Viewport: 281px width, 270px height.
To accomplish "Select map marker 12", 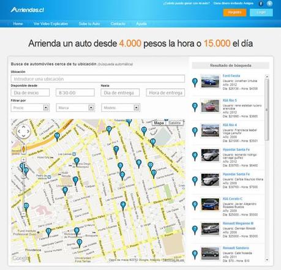I will [x=109, y=130].
